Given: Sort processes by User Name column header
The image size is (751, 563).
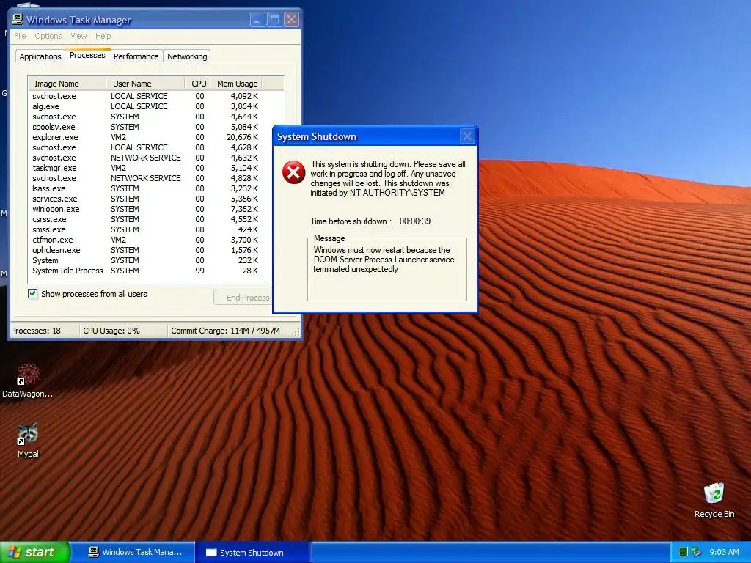Looking at the screenshot, I should [146, 84].
